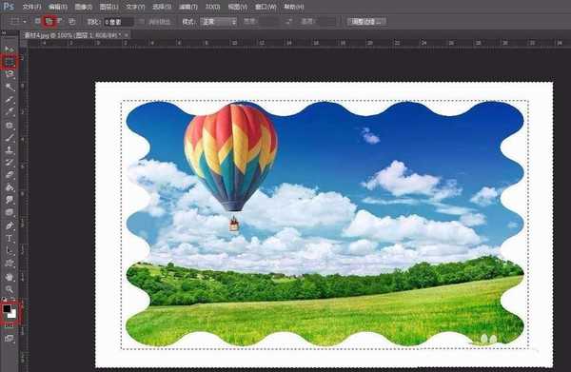Viewport: 571px width, 372px height.
Task: Select the Type tool
Action: point(10,239)
